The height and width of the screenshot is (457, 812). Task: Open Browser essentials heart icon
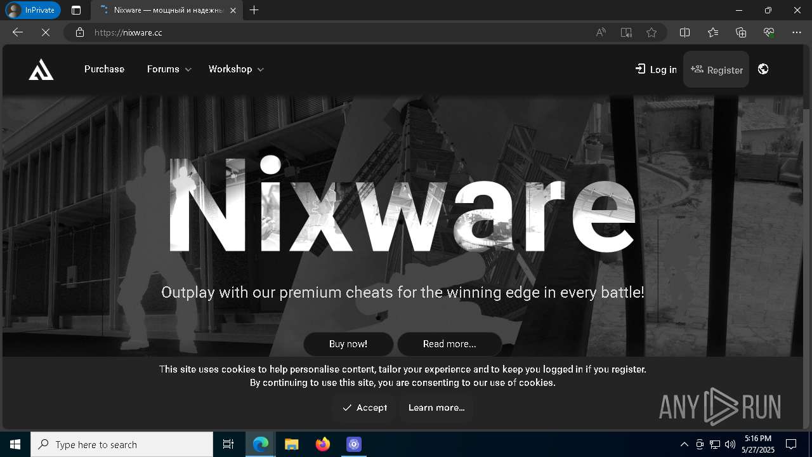point(769,32)
